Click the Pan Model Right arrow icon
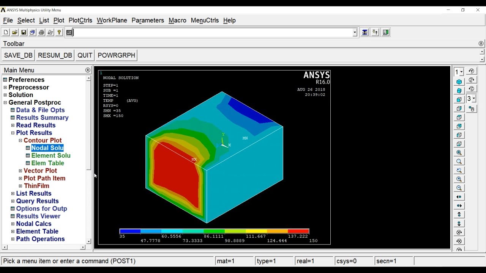 pos(459,206)
